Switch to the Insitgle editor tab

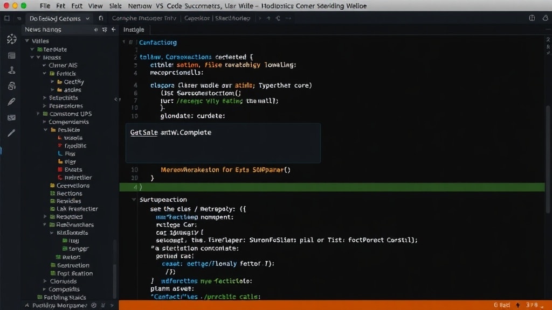click(x=134, y=30)
